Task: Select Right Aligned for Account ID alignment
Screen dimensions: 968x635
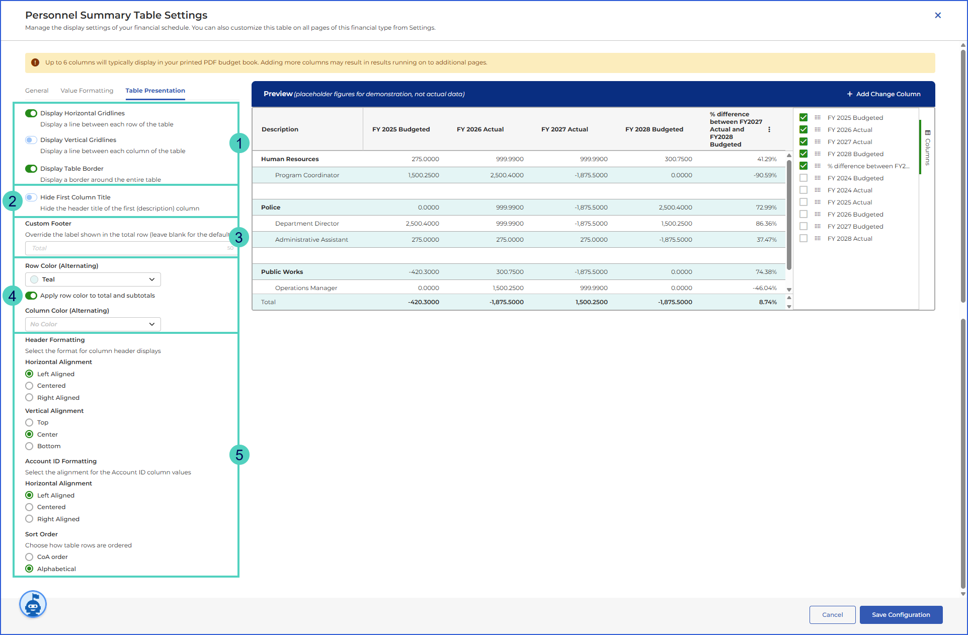Action: coord(29,519)
